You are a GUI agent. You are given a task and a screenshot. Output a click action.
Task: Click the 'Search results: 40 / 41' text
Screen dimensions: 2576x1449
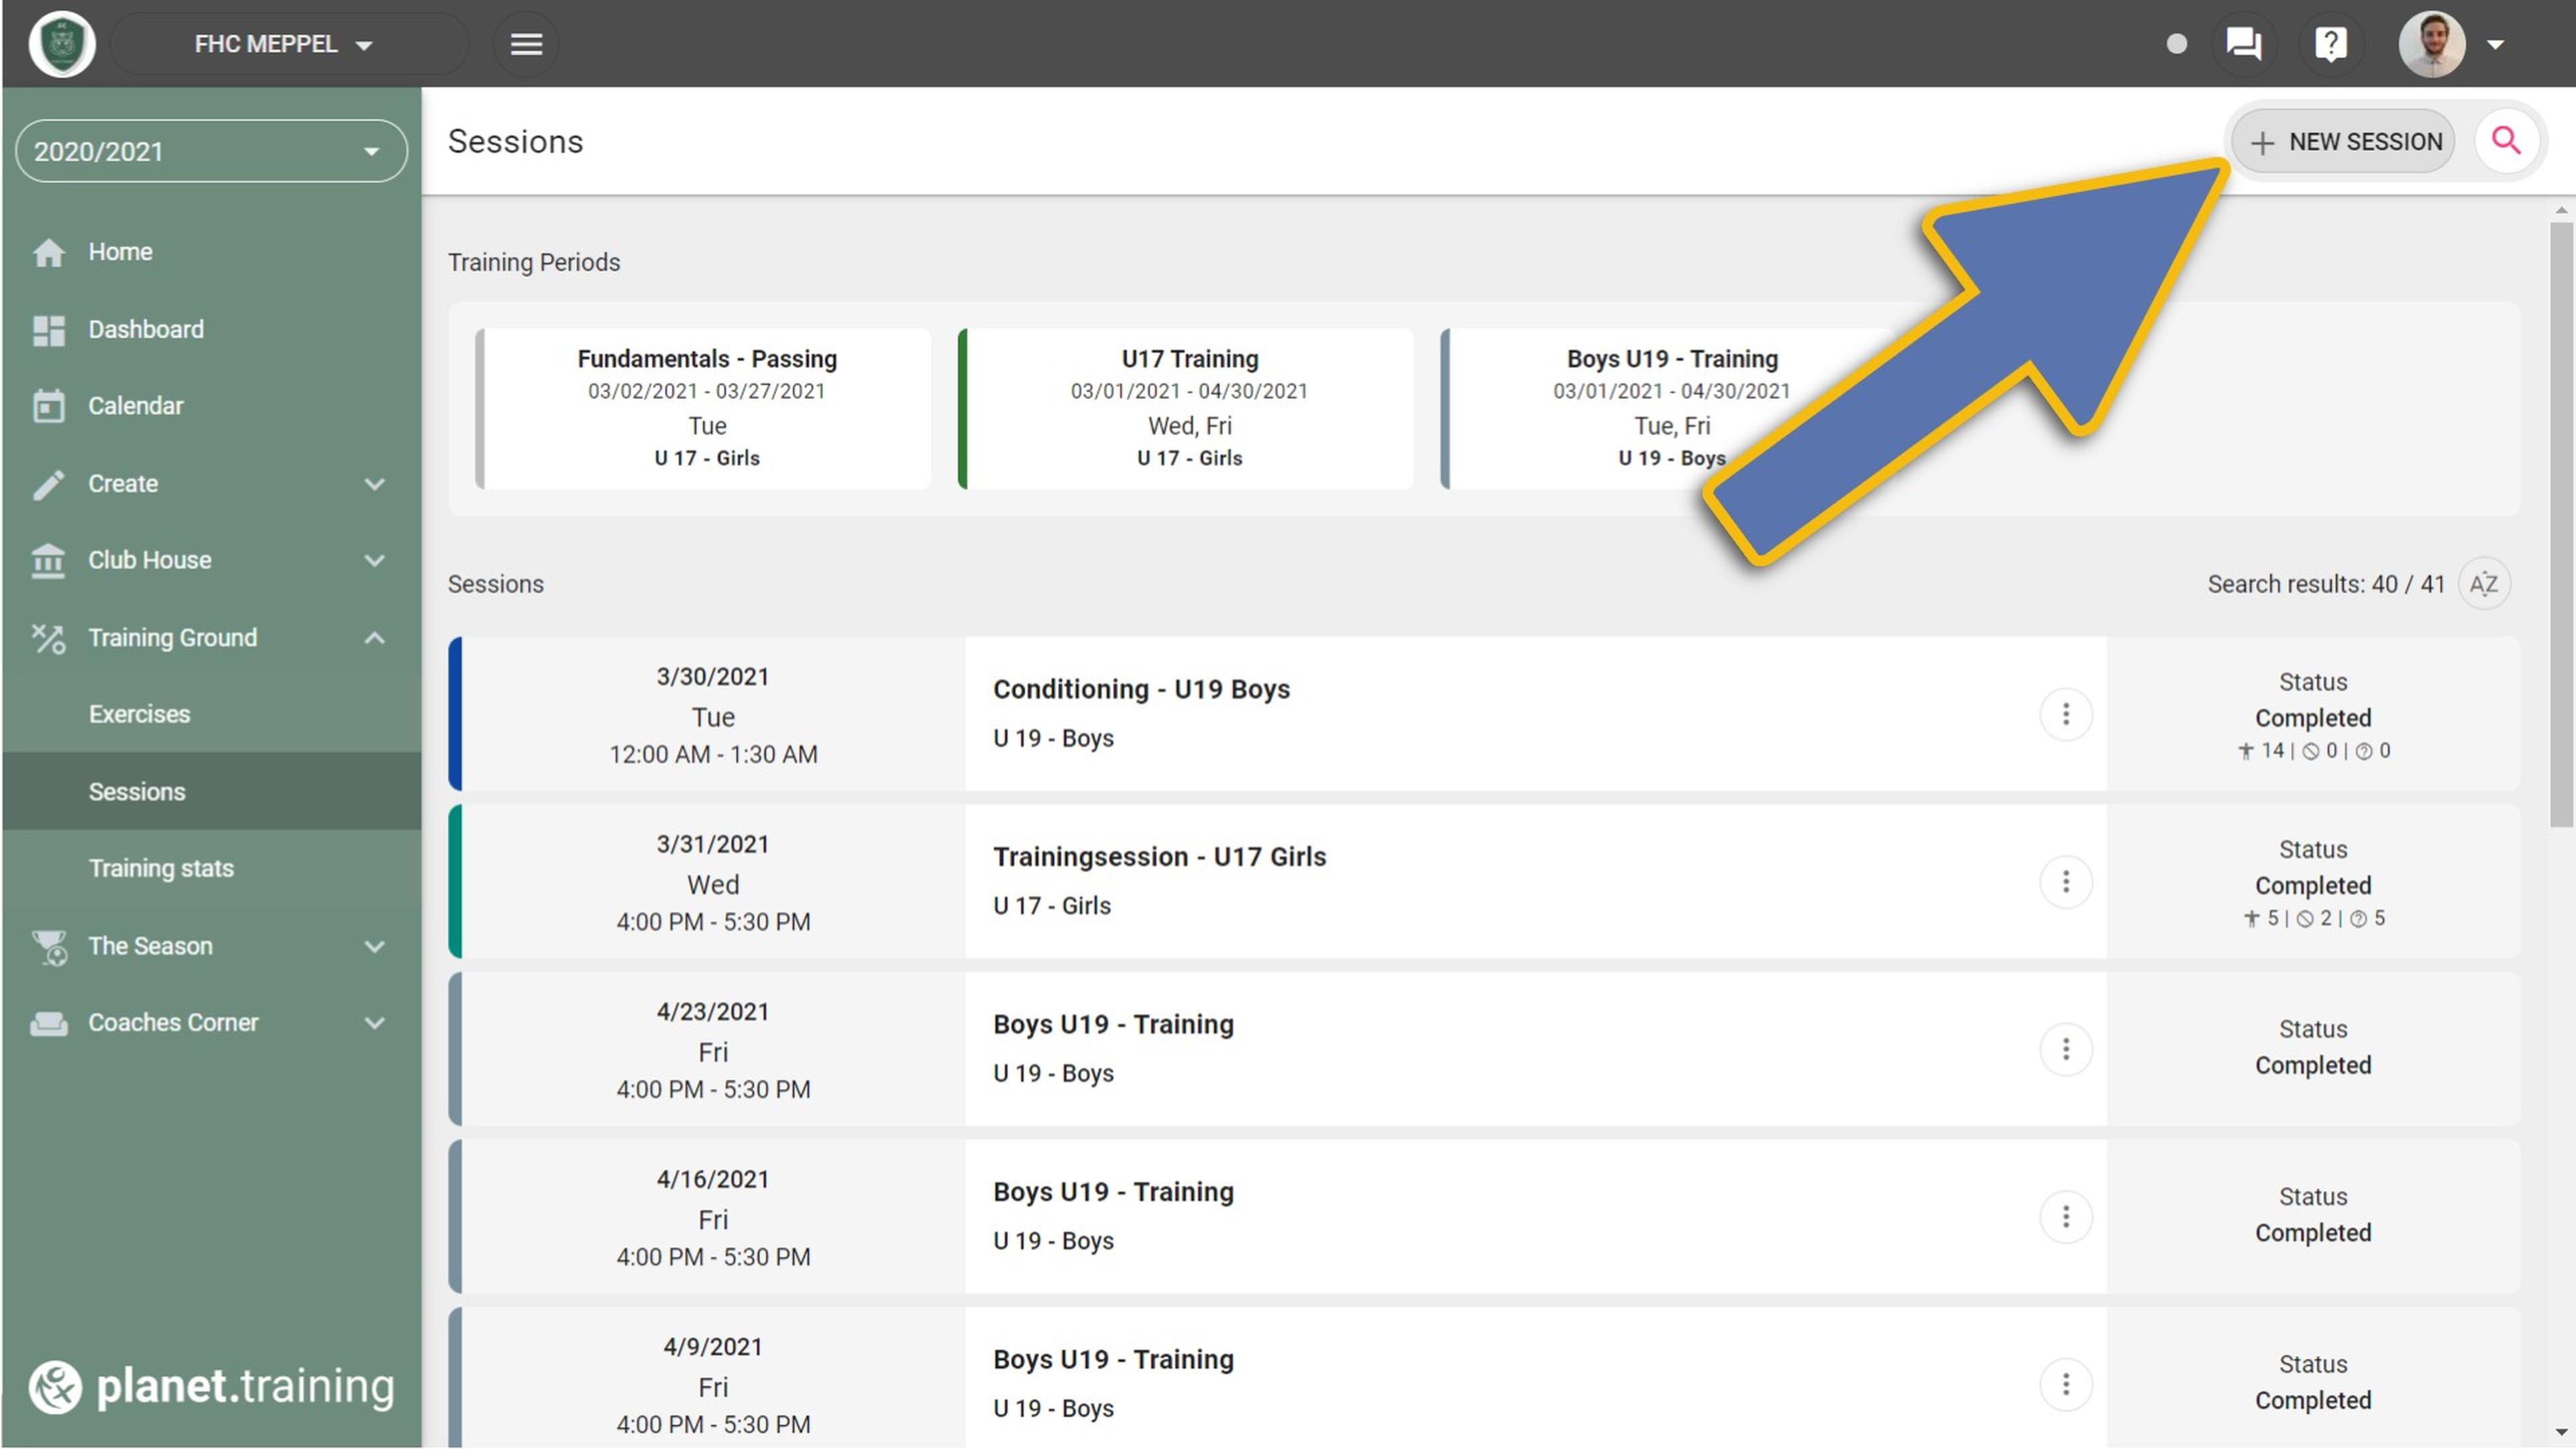(2325, 584)
